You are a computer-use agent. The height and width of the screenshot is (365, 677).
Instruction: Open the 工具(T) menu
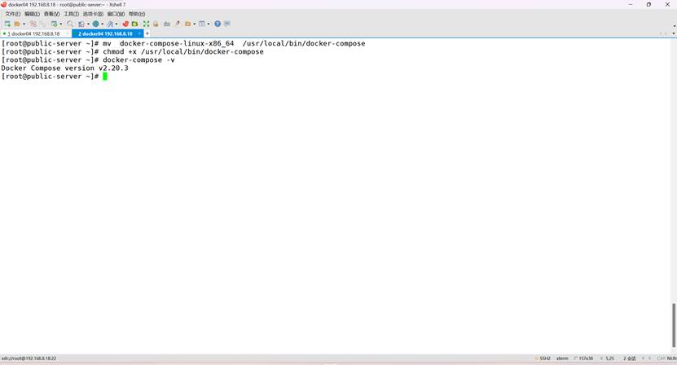(71, 14)
